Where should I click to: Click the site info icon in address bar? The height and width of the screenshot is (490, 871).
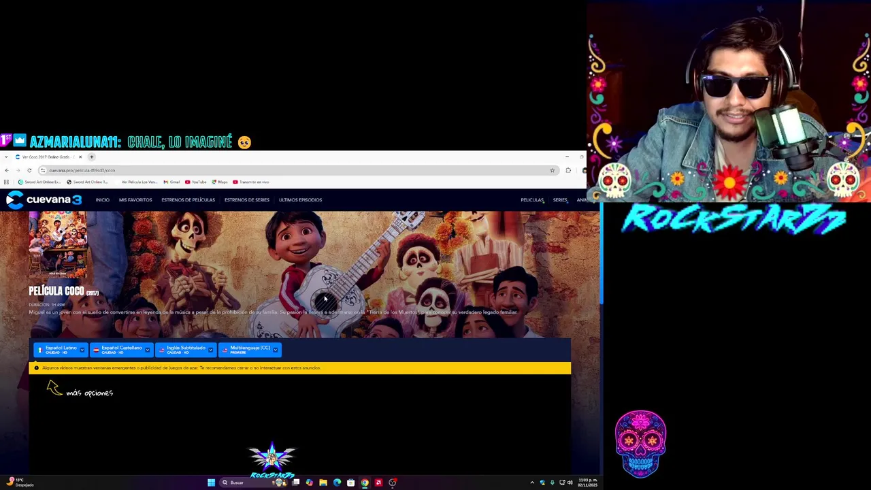tap(43, 170)
